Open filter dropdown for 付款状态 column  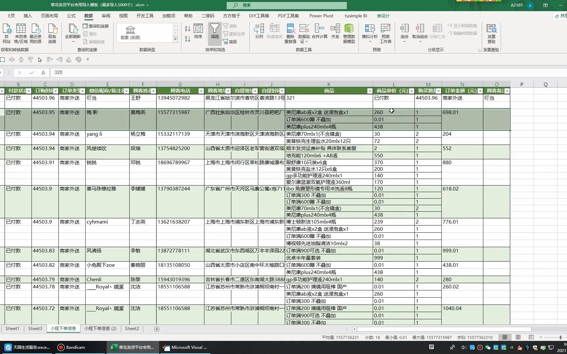pyautogui.click(x=29, y=91)
